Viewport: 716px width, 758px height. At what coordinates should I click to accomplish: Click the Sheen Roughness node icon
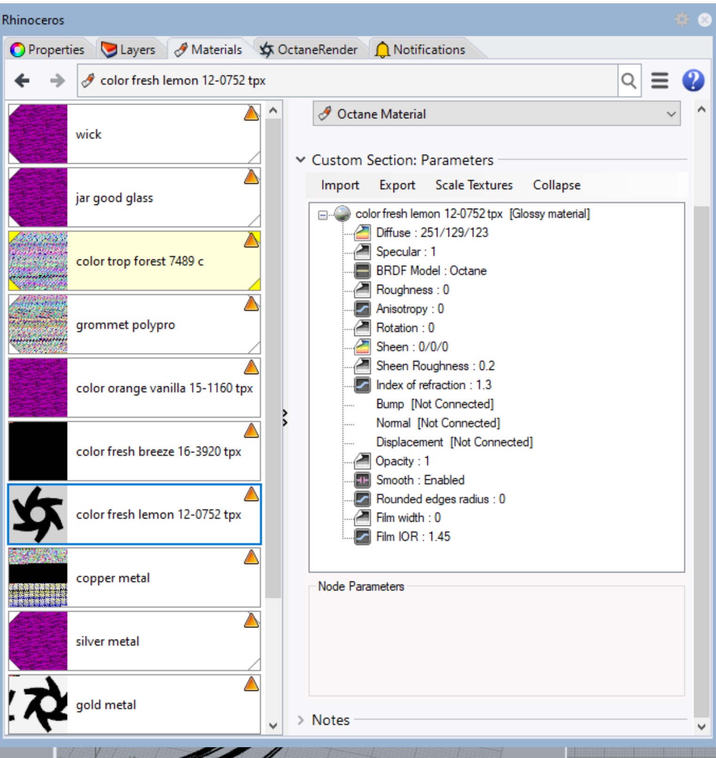(362, 366)
